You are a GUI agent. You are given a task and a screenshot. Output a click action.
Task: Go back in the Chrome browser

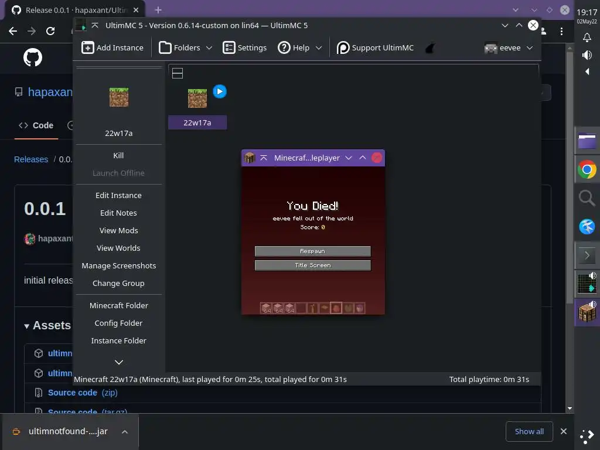click(13, 31)
